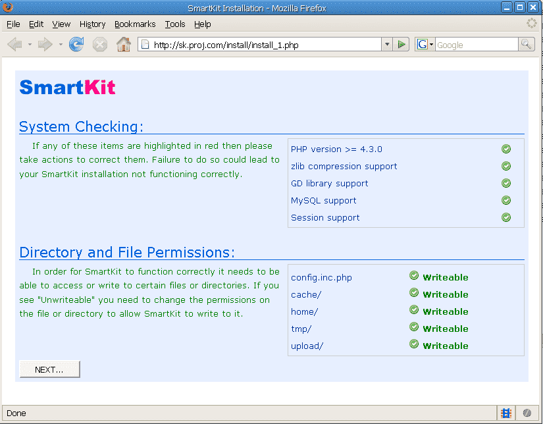Click Writeable status next to tmp/
This screenshot has width=543, height=424.
tap(446, 329)
